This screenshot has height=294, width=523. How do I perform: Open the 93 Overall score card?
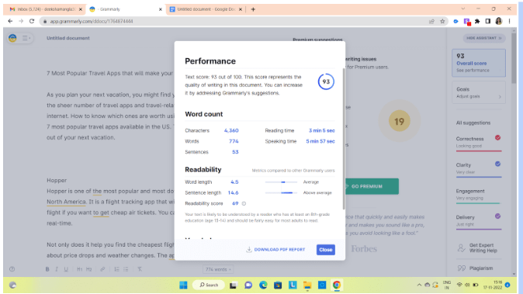[479, 63]
